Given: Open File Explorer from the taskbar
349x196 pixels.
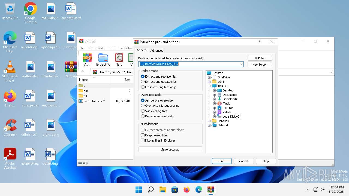Looking at the screenshot, I should pyautogui.click(x=163, y=189).
